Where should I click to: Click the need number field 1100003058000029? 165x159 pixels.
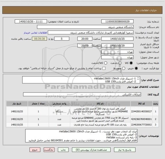(117, 21)
